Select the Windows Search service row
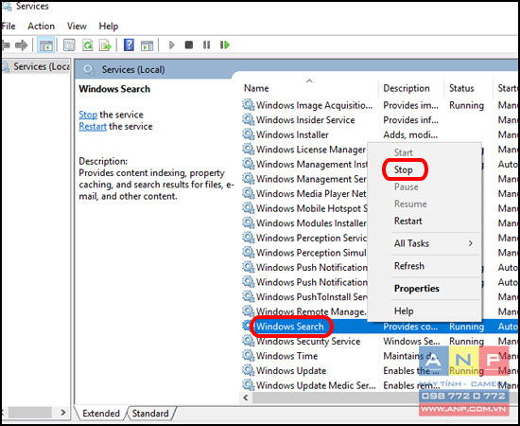The image size is (520, 426). tap(380, 327)
